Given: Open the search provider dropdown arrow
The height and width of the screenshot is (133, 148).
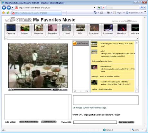Looking at the screenshot, I should [144, 8].
